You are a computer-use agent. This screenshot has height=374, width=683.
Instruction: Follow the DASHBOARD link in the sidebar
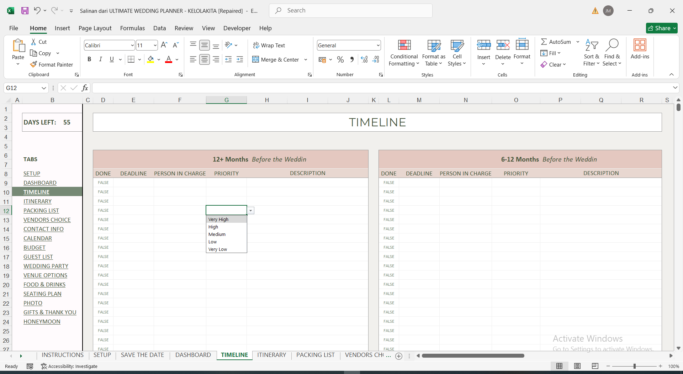click(40, 183)
